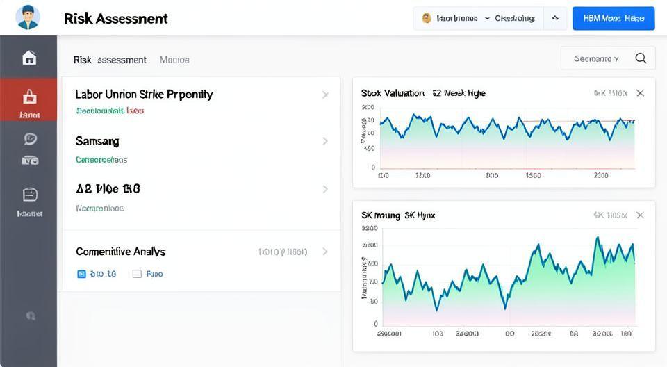Click the magnifier icon in the search box
Screen dimensions: 667x367
(641, 59)
